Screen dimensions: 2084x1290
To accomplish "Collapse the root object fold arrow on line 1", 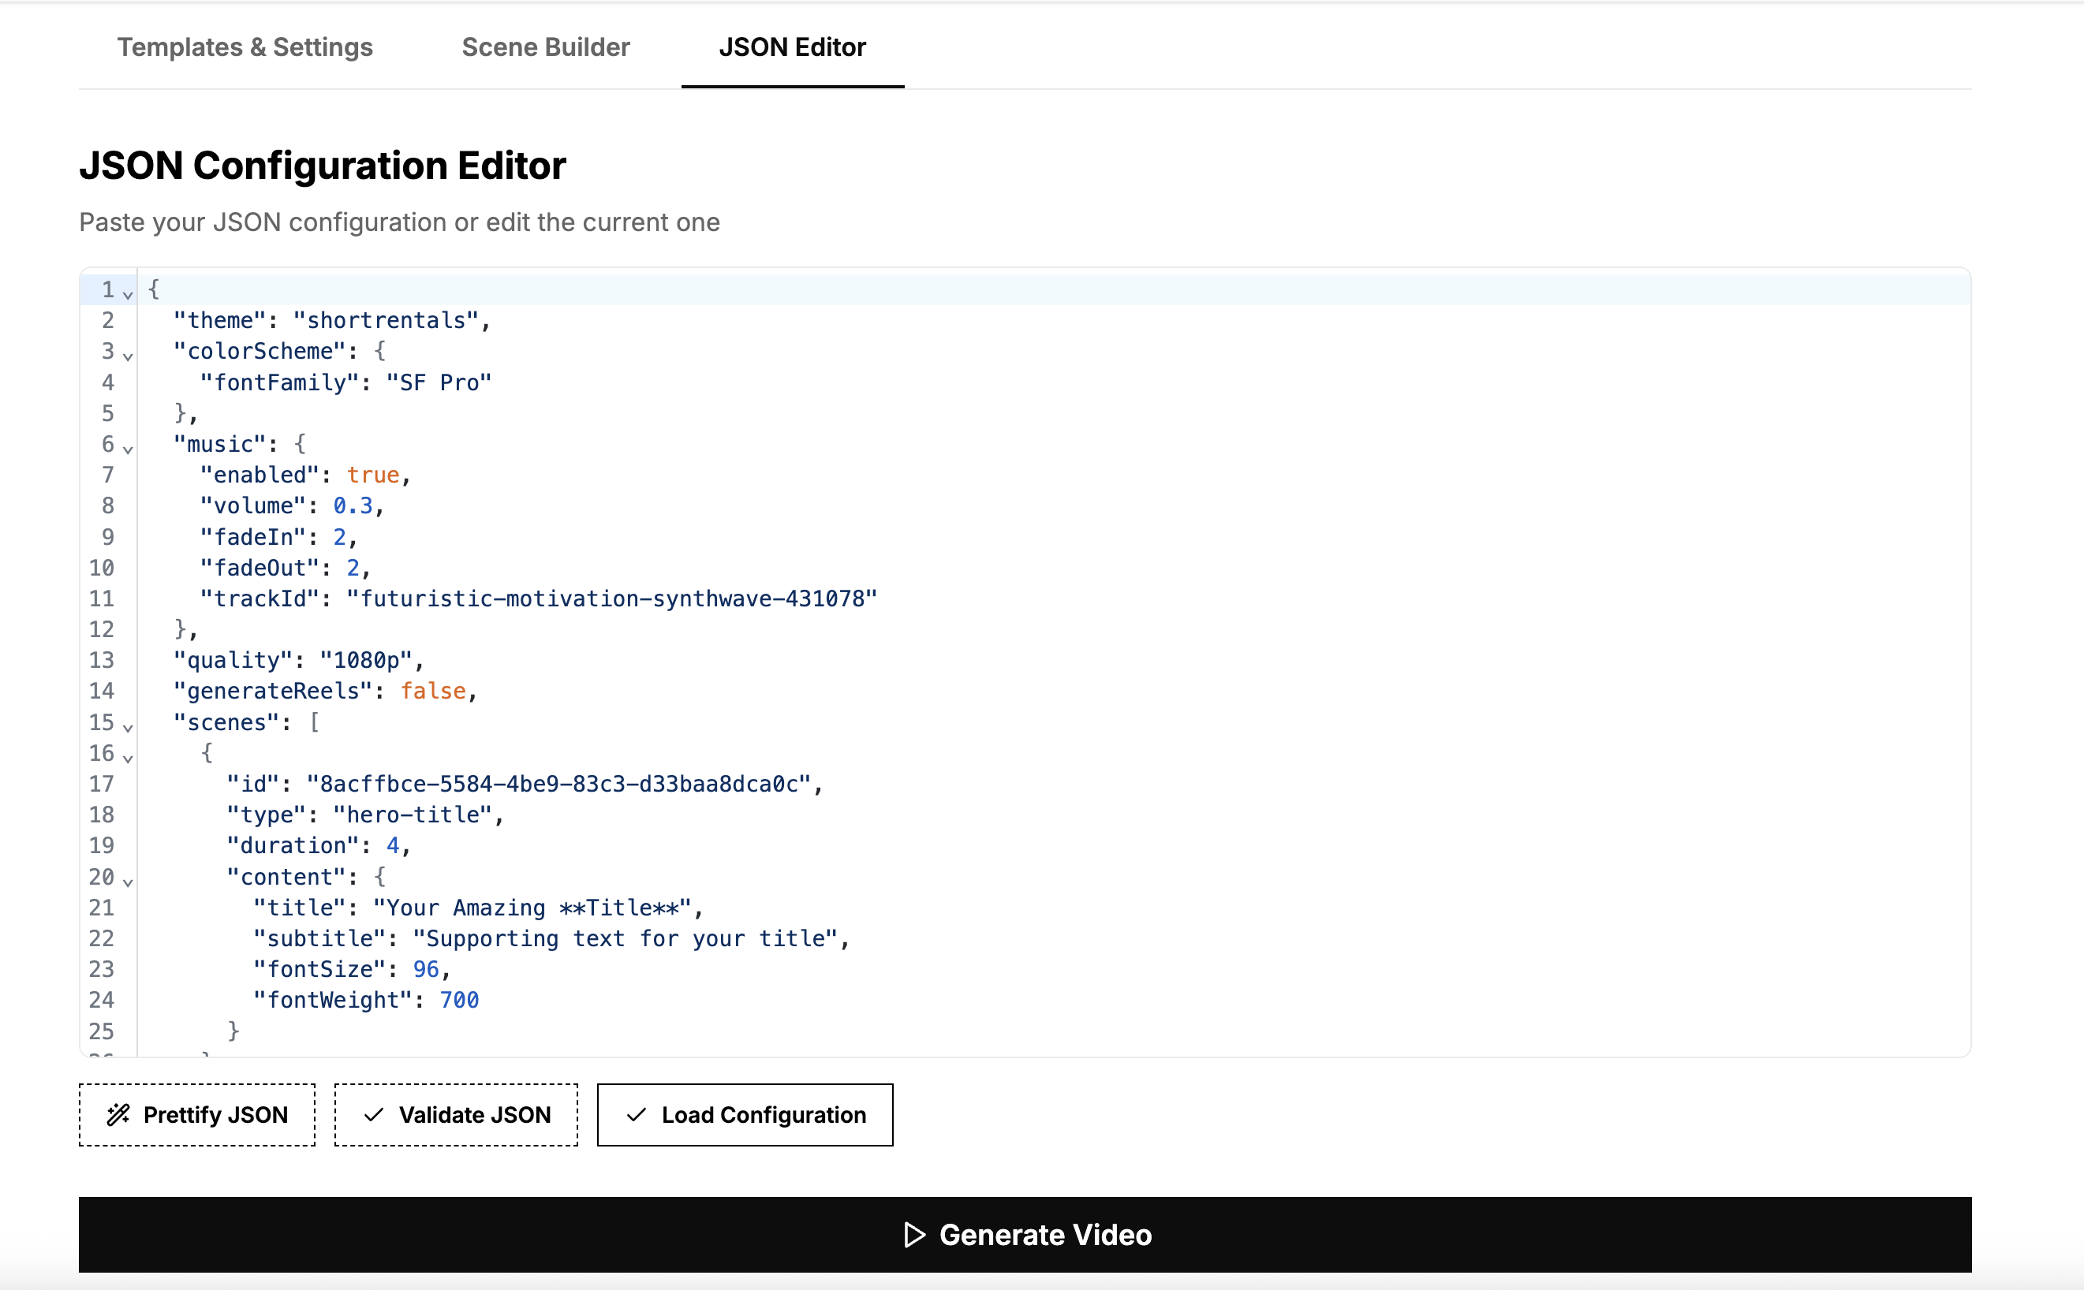I will pyautogui.click(x=128, y=294).
